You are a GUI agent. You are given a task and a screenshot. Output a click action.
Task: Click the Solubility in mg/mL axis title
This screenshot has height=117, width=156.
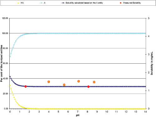[x=152, y=63]
